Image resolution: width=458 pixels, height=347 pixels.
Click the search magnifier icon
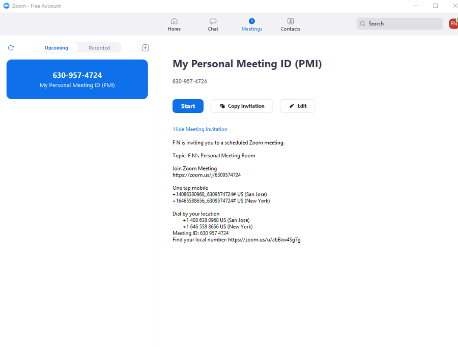pyautogui.click(x=362, y=23)
